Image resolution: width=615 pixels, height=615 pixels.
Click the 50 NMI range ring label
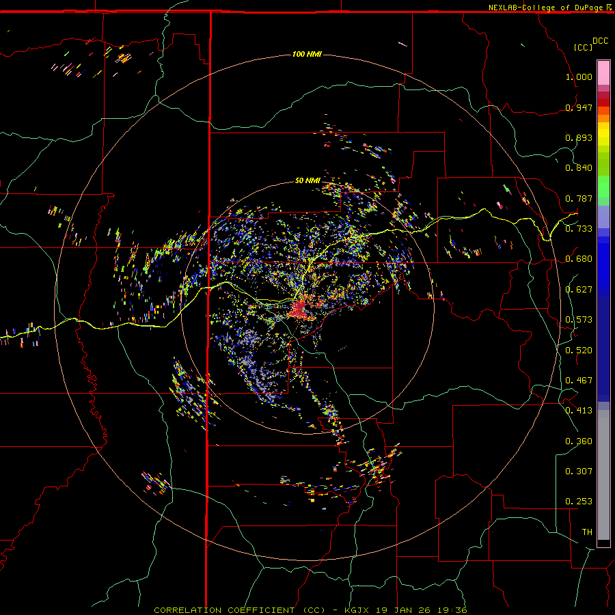(x=307, y=181)
